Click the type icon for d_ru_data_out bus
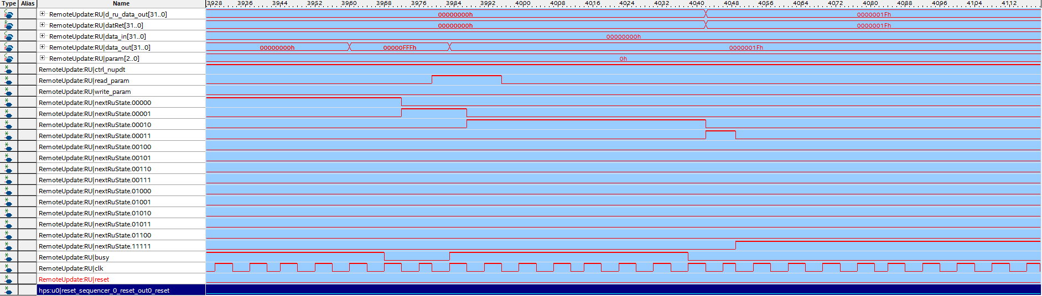 (x=9, y=14)
